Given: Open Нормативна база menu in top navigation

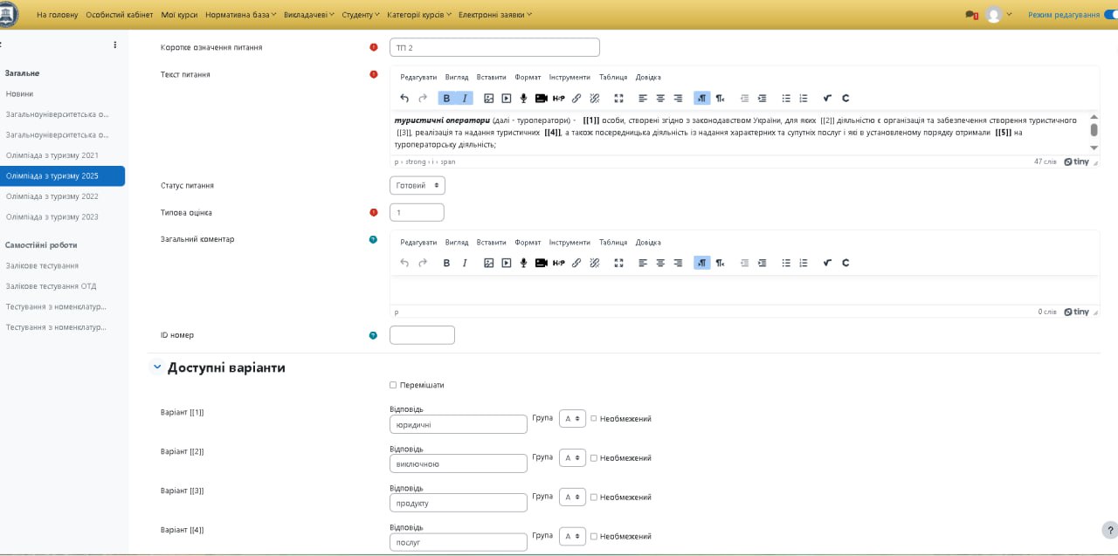Looking at the screenshot, I should click(240, 15).
